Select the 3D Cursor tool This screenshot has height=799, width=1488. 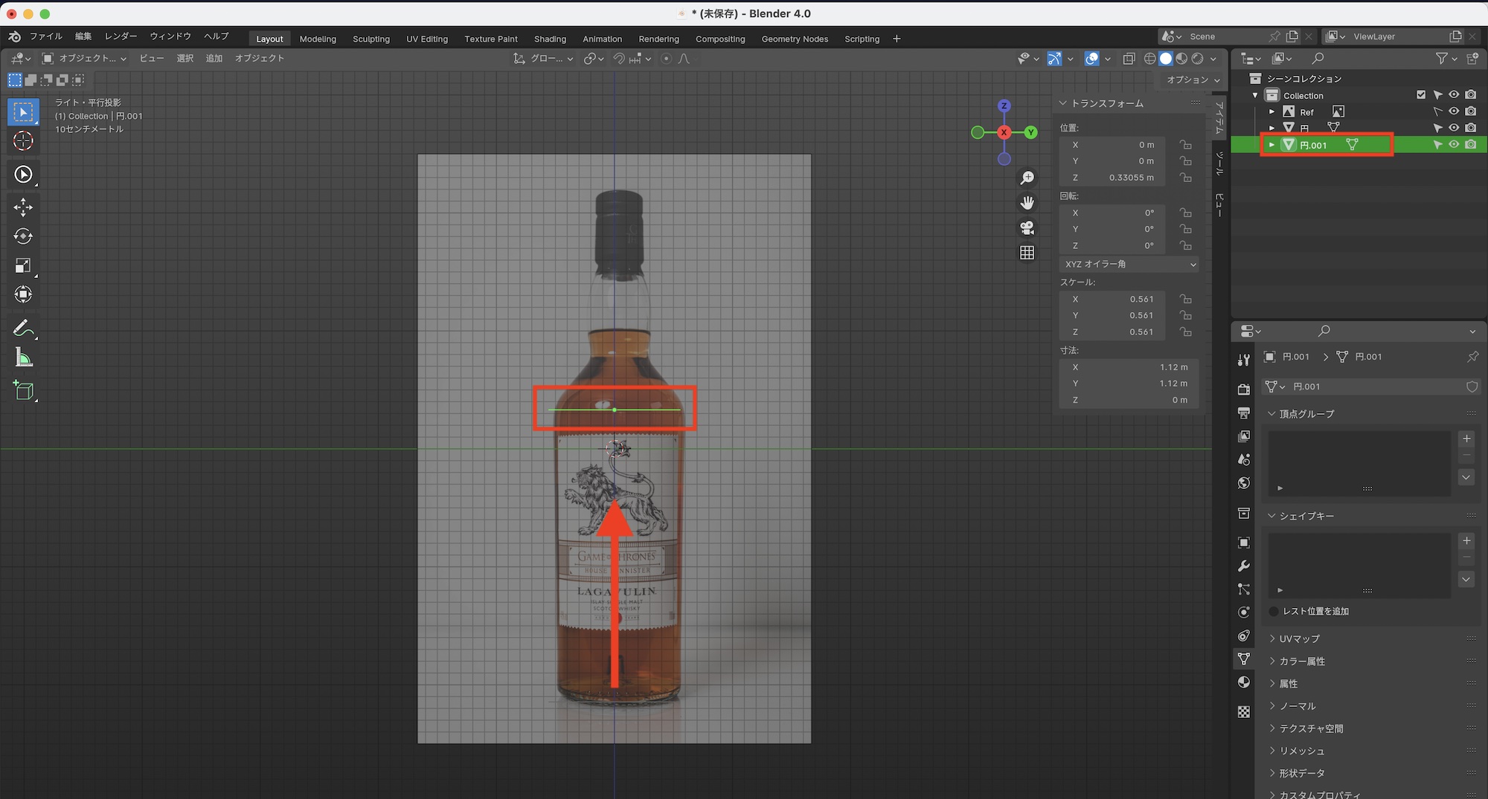pyautogui.click(x=23, y=141)
